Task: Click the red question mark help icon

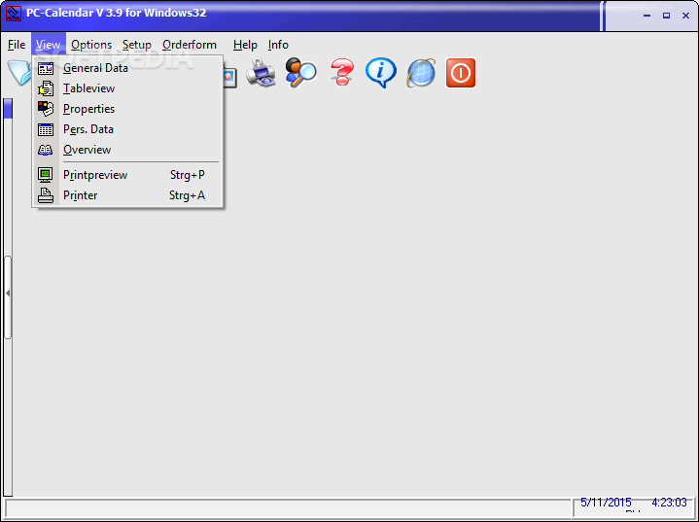Action: [342, 73]
